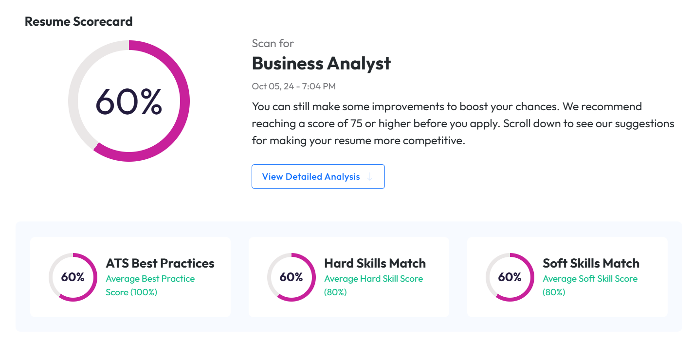
Task: Open the ATS Best Practices heading
Action: (x=160, y=263)
